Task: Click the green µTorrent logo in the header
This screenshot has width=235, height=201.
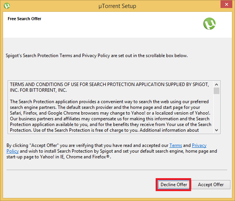Action: (x=209, y=24)
